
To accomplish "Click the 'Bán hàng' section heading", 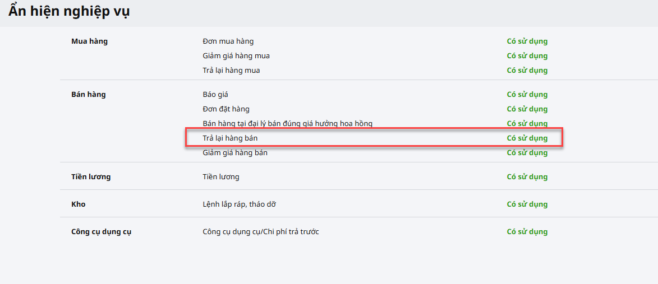I will (x=89, y=95).
